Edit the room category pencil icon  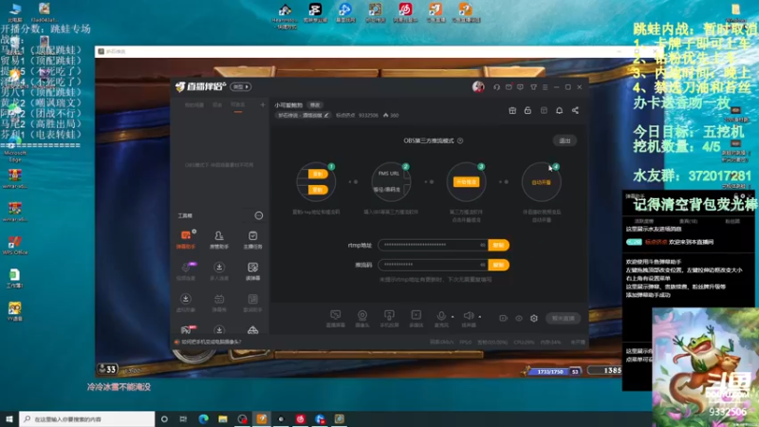[x=326, y=115]
